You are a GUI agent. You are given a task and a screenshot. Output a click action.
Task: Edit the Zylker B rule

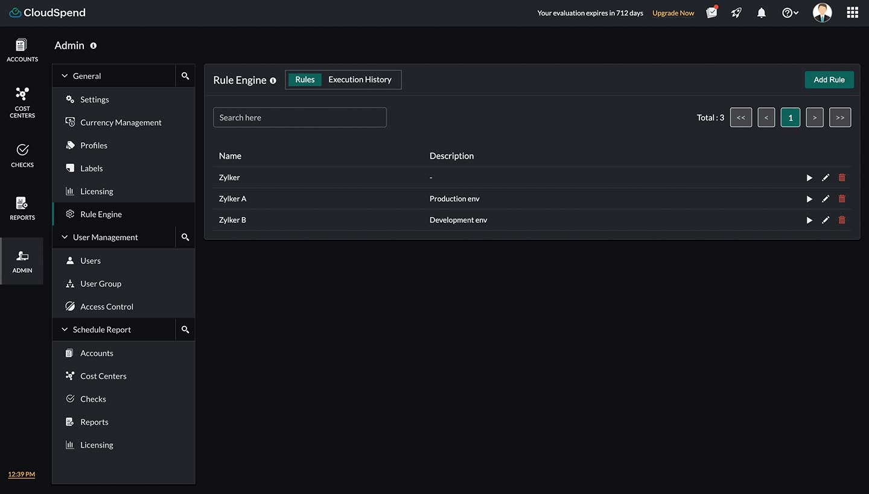pos(826,220)
